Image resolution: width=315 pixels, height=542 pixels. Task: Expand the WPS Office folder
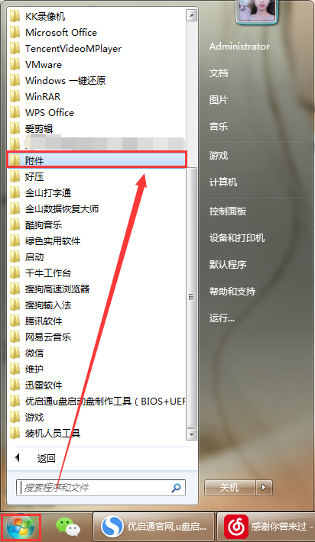(96, 113)
